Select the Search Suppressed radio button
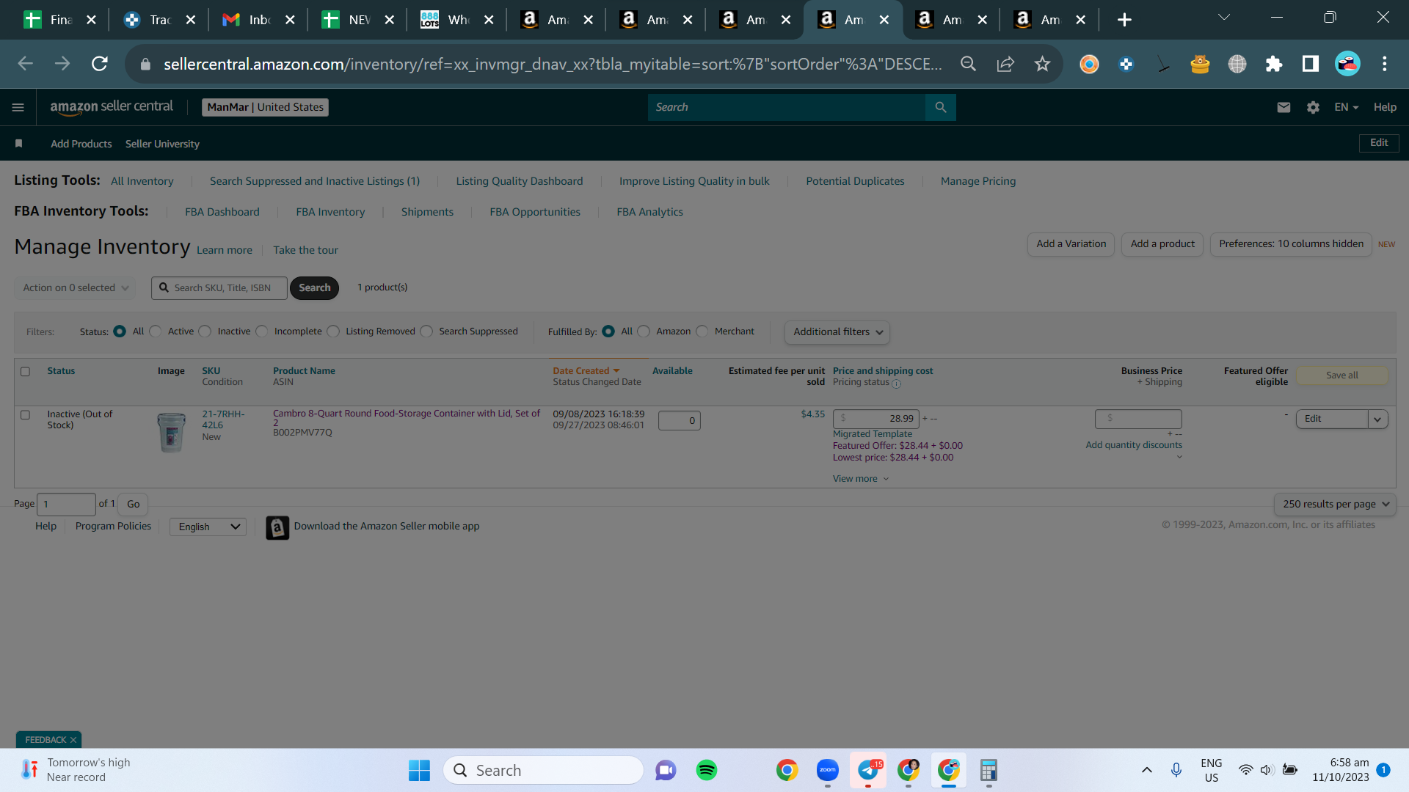Viewport: 1409px width, 792px height. click(426, 331)
